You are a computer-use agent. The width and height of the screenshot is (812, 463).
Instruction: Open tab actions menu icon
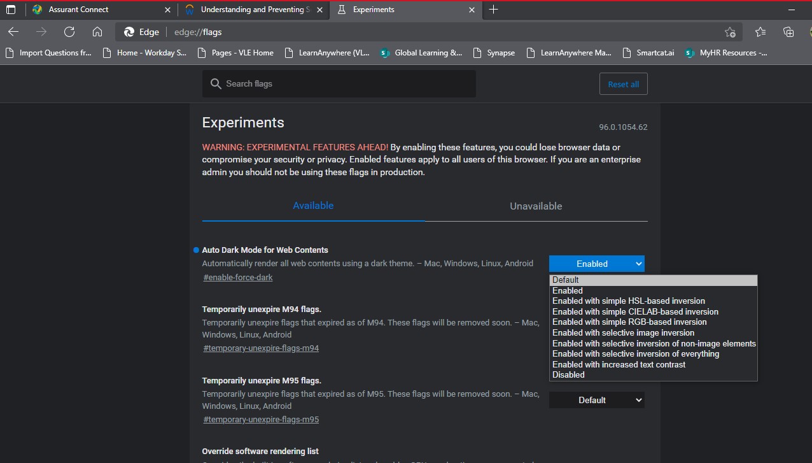pyautogui.click(x=11, y=10)
